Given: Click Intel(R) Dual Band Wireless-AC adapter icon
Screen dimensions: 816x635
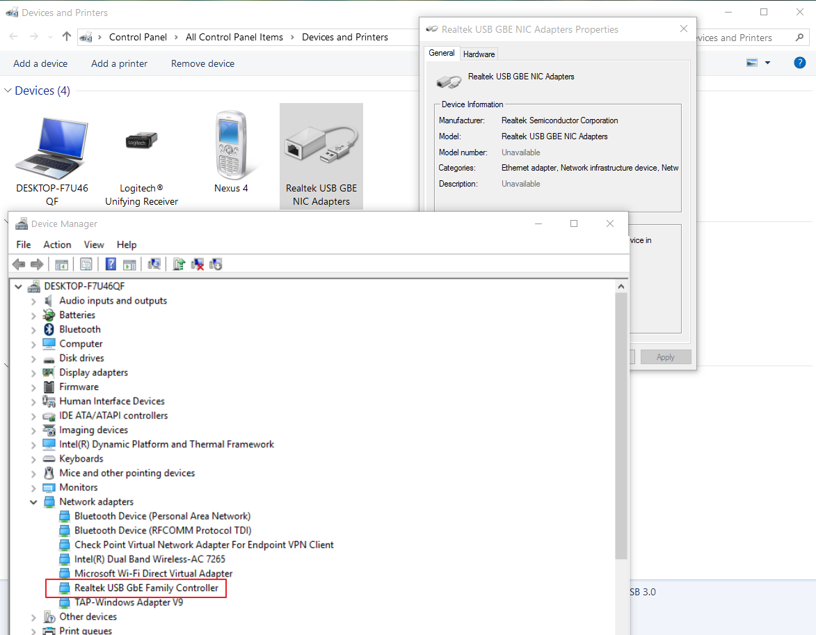Looking at the screenshot, I should tap(64, 559).
